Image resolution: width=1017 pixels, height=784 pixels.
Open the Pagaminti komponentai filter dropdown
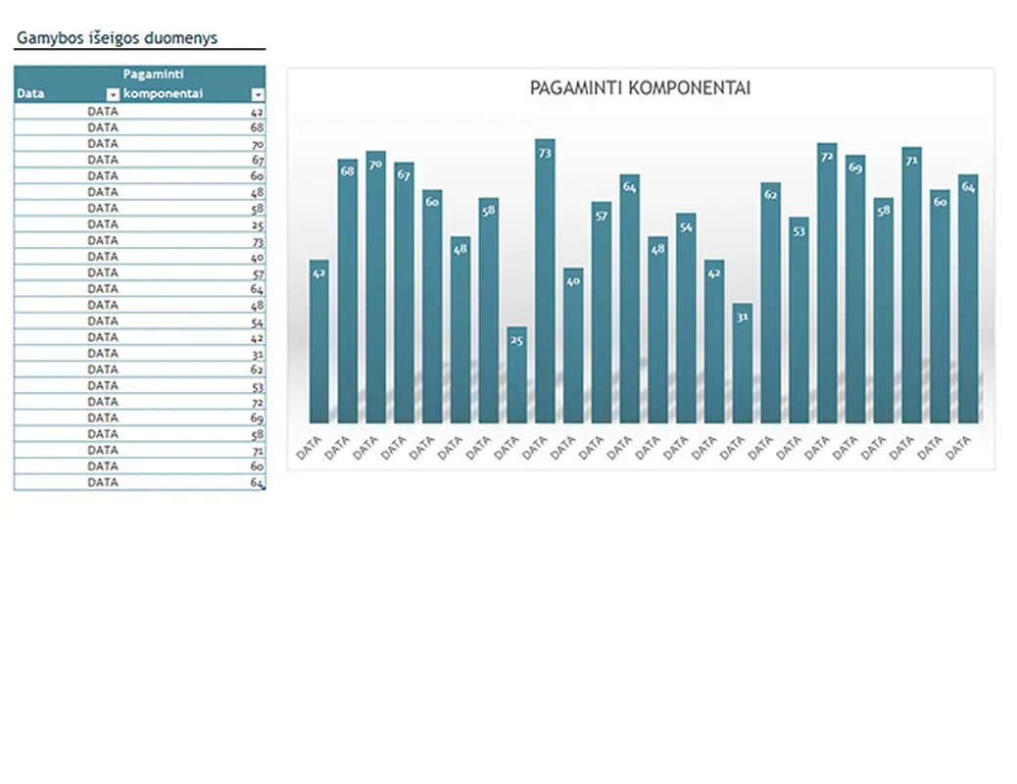coord(258,94)
